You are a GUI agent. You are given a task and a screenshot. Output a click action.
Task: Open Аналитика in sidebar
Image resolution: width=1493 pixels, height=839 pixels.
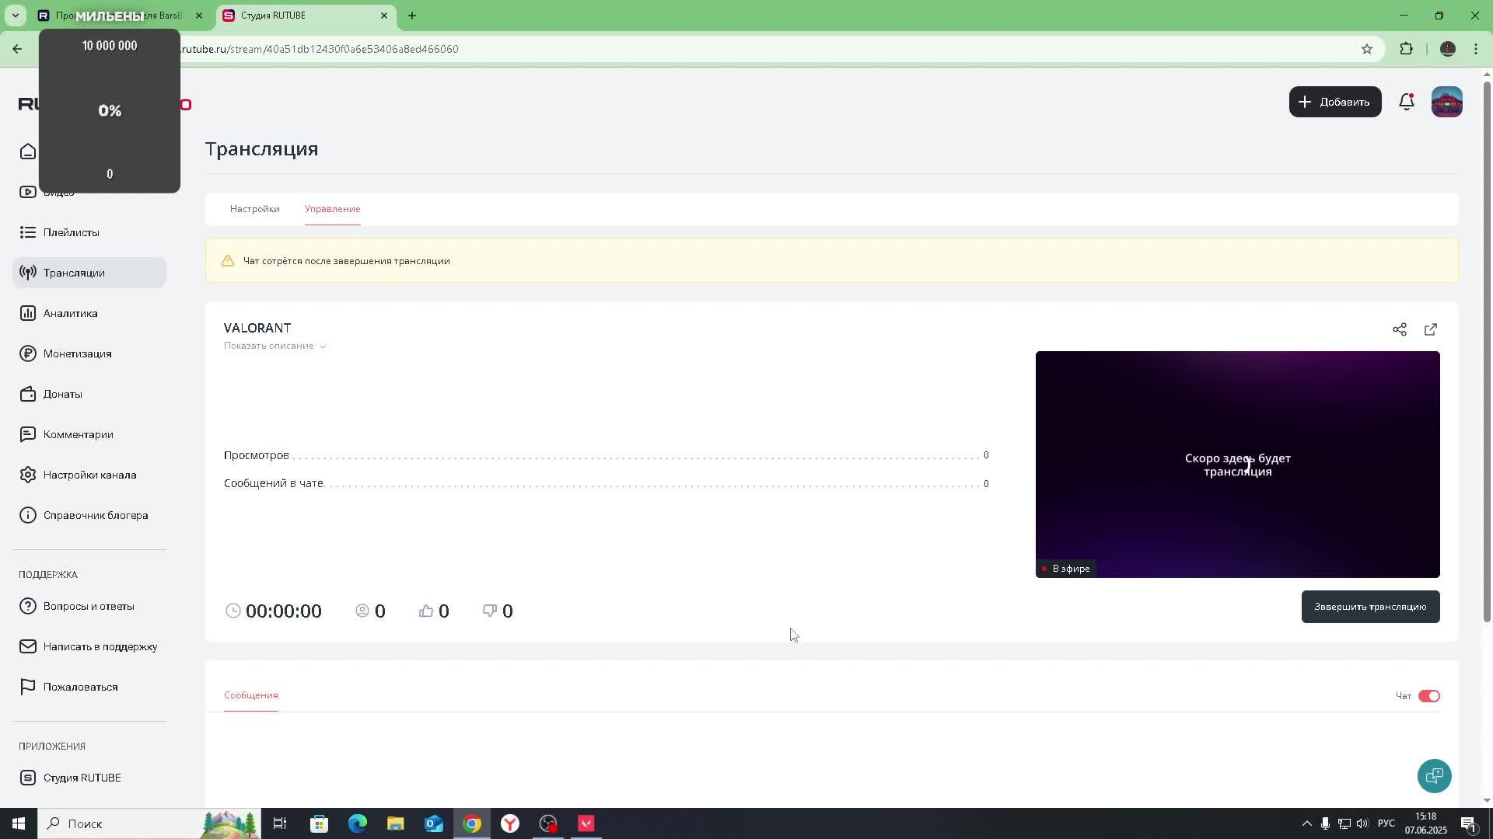point(70,313)
